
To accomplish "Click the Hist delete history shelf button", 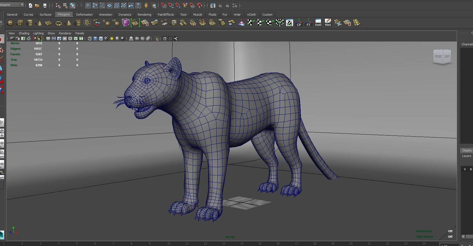I will point(328,23).
